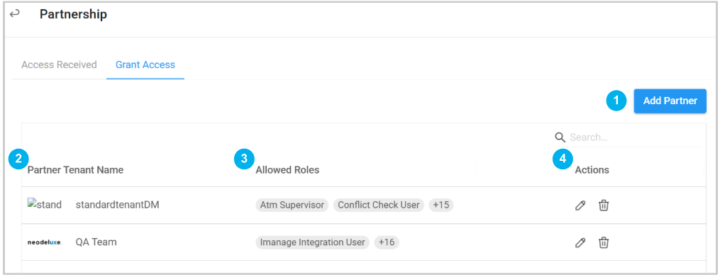
Task: Switch to the Access Received tab
Action: (60, 64)
